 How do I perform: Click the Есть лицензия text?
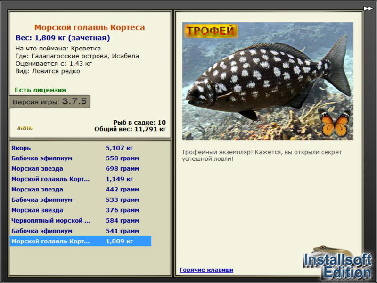[x=41, y=90]
